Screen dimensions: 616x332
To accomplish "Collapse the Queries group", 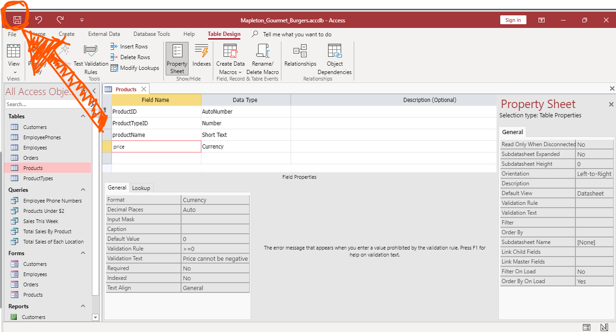I will pos(83,190).
